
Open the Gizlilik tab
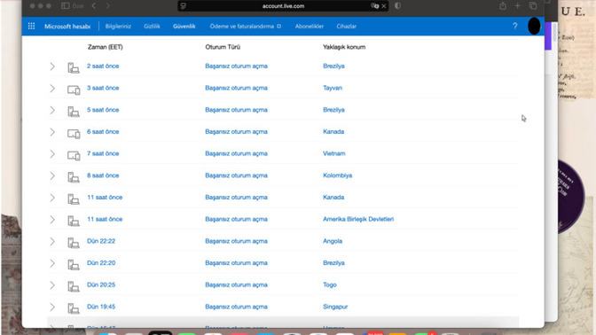click(152, 27)
